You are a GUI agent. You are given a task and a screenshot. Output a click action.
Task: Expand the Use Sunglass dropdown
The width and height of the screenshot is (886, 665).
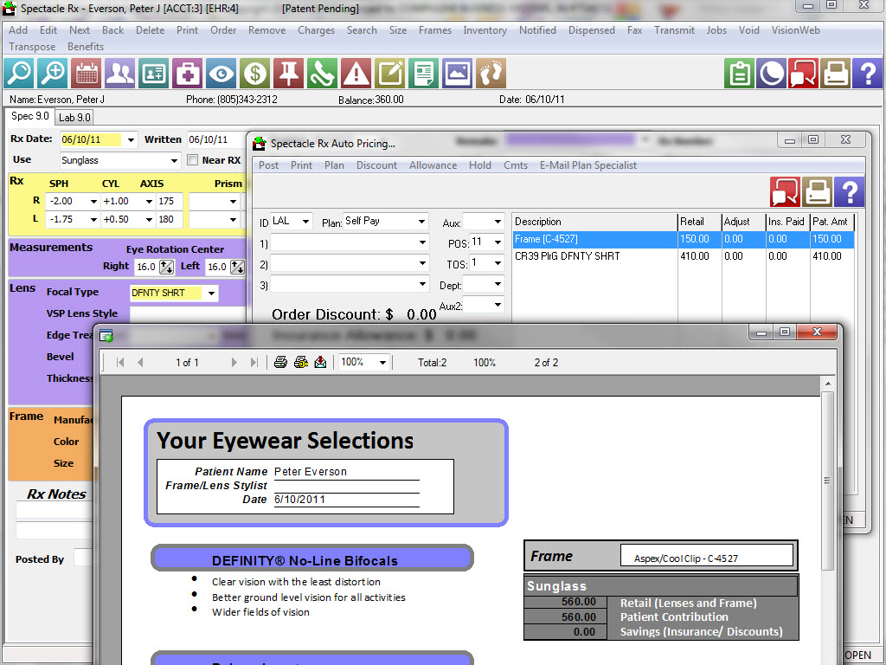click(174, 160)
